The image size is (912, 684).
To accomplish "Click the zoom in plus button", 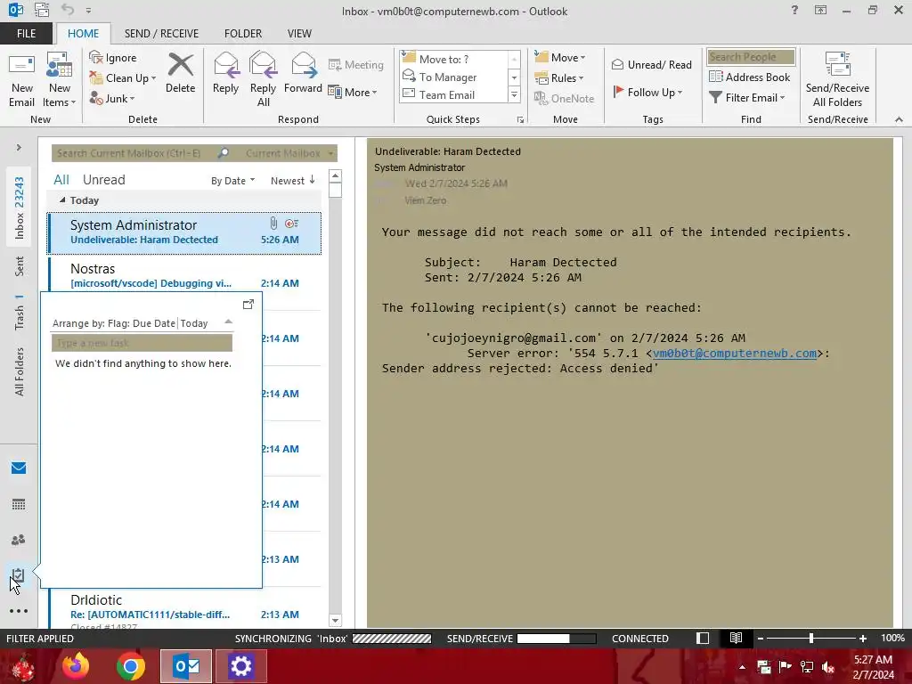I will coord(863,639).
